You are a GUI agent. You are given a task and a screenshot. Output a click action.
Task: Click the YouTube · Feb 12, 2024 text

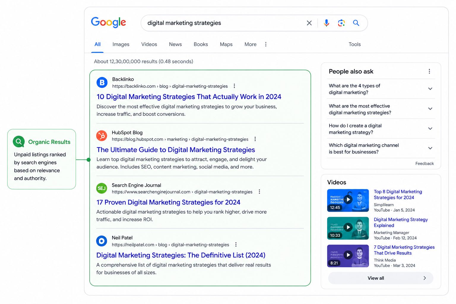pos(395,238)
